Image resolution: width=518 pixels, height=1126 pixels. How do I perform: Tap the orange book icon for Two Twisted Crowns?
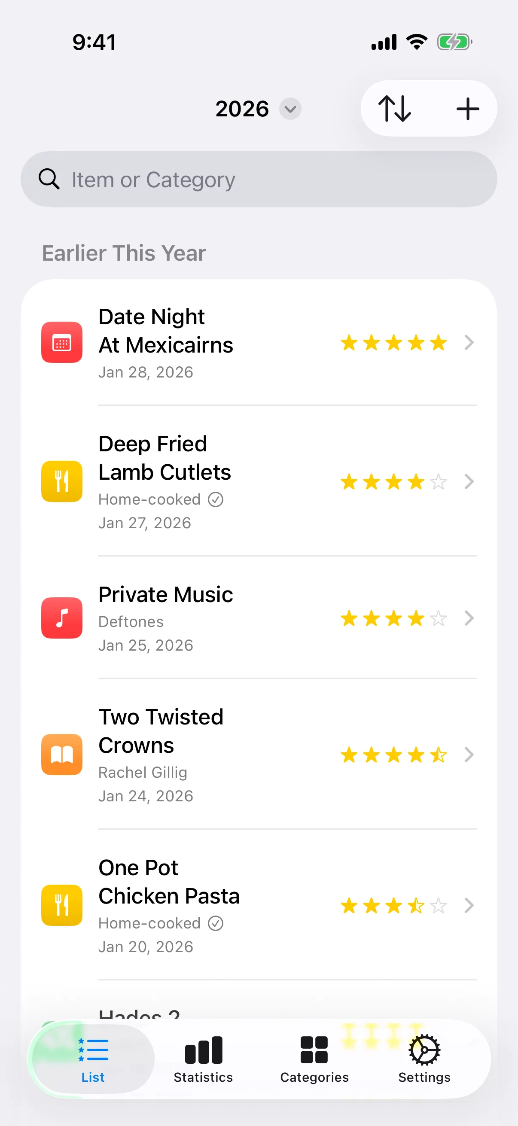(61, 754)
